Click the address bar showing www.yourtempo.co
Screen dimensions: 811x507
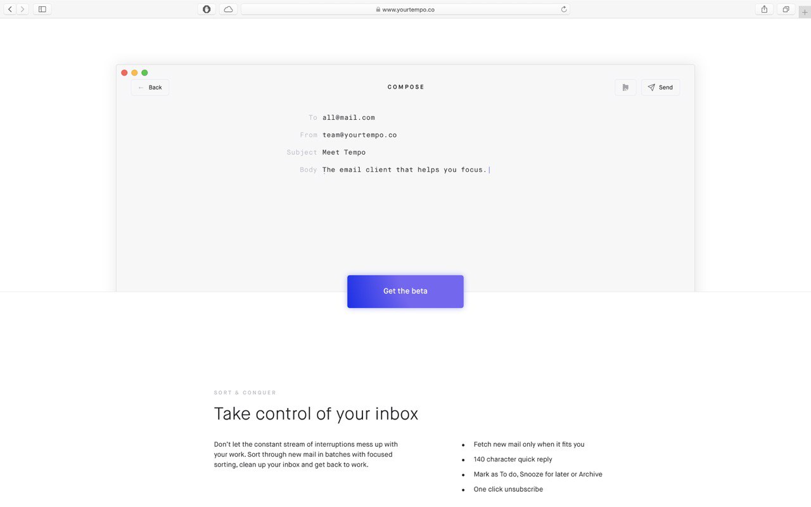coord(405,10)
